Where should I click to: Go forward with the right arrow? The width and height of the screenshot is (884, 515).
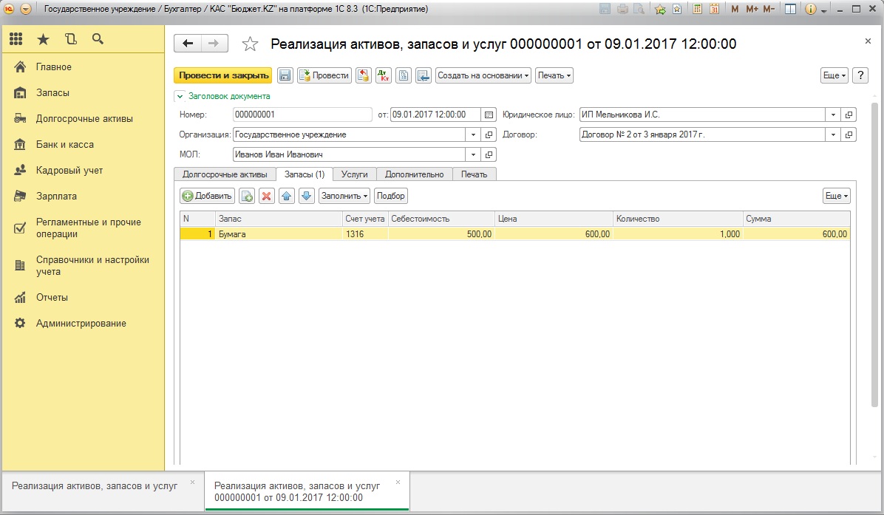[214, 44]
